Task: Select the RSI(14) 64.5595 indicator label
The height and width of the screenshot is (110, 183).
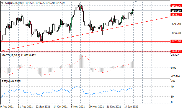Action: point(11,81)
